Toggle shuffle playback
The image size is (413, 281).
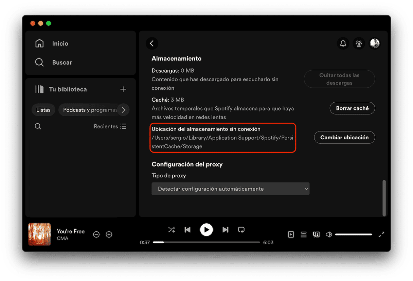(x=172, y=230)
